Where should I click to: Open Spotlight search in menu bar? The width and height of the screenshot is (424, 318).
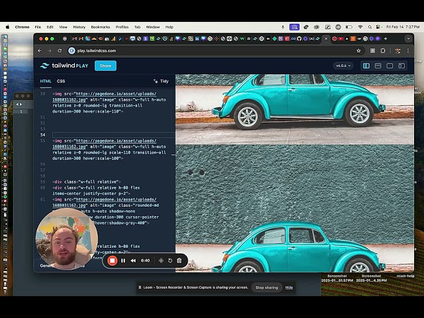tap(370, 26)
